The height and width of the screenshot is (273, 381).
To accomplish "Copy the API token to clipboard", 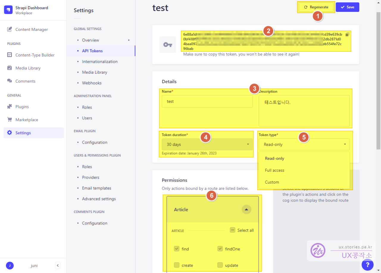I will (x=347, y=34).
